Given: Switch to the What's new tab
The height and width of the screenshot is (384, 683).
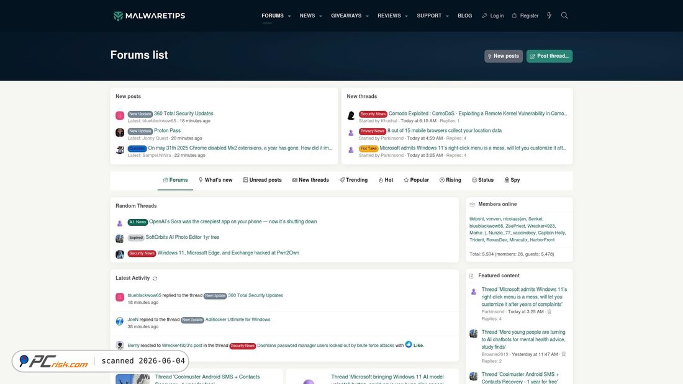Looking at the screenshot, I should tap(215, 181).
